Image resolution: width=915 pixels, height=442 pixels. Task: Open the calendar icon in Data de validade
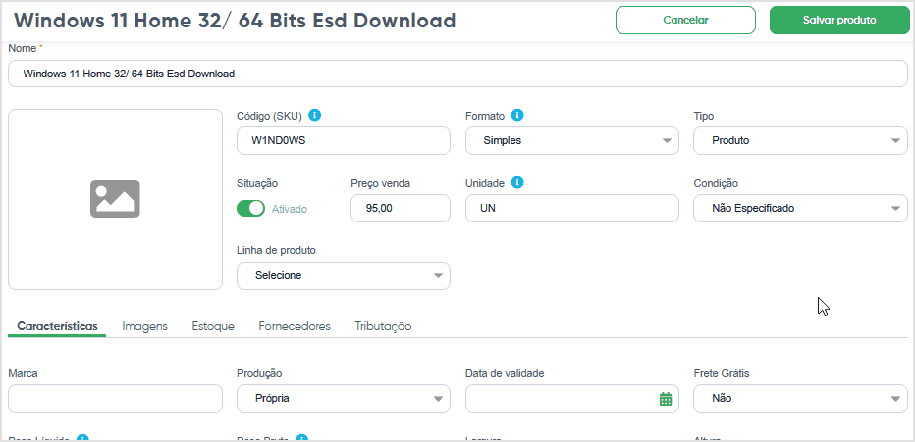[666, 399]
